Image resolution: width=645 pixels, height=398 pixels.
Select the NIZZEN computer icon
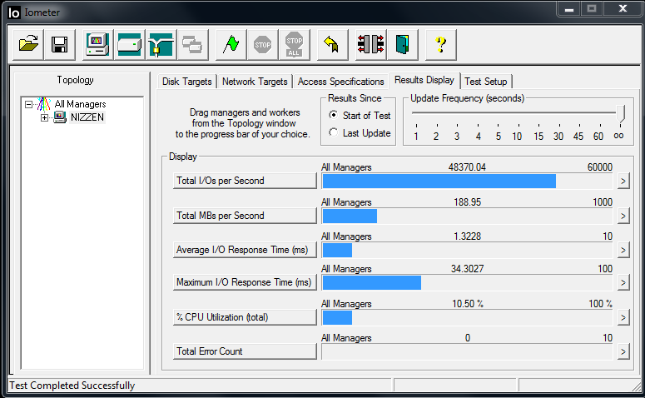(60, 117)
